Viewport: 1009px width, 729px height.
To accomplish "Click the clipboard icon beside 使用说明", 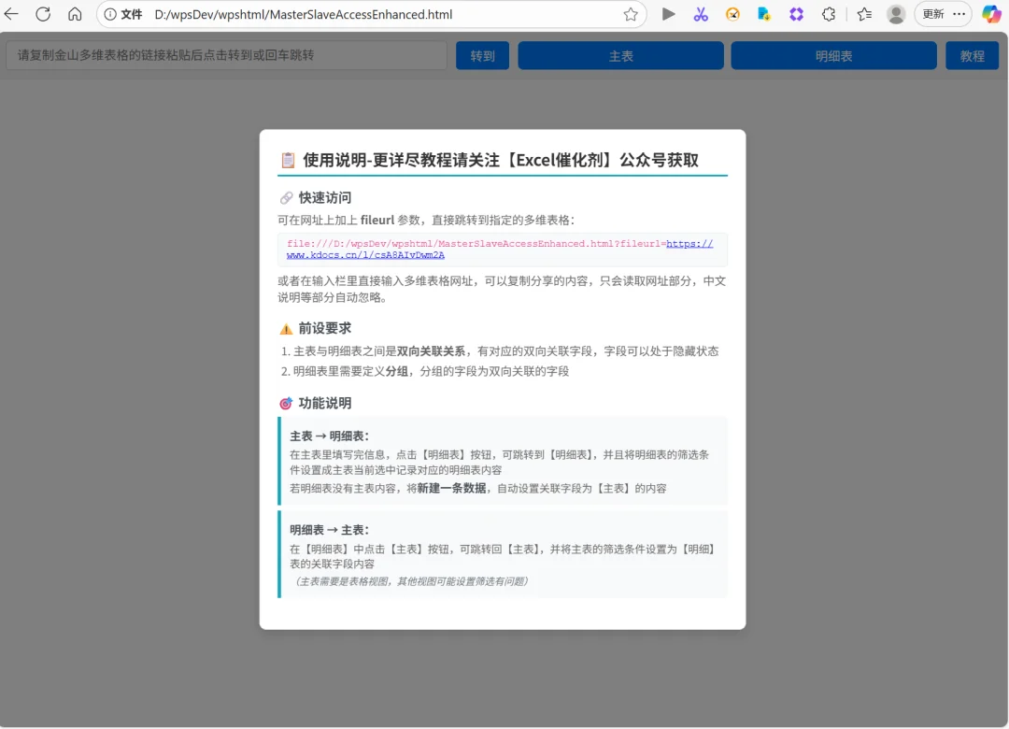I will tap(288, 160).
